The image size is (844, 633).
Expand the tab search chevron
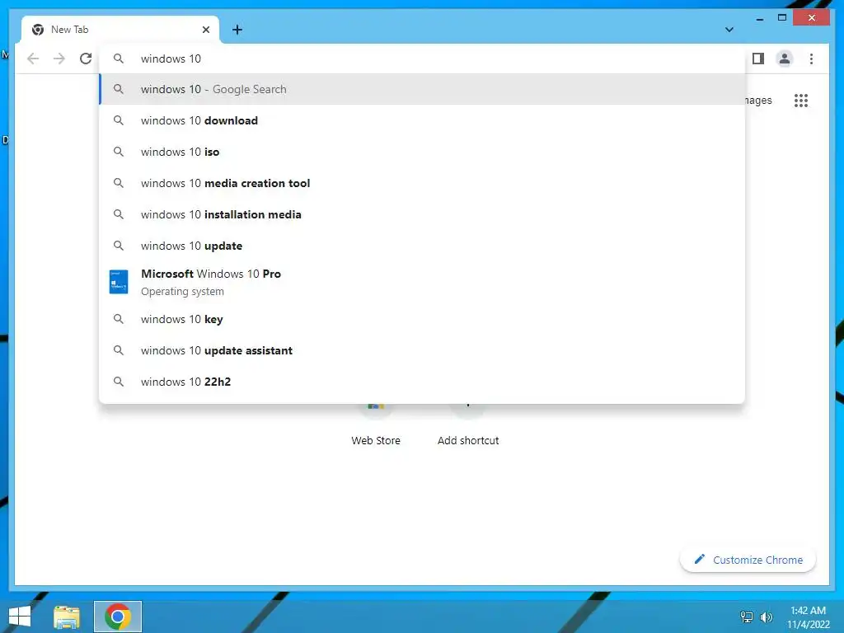click(x=729, y=30)
